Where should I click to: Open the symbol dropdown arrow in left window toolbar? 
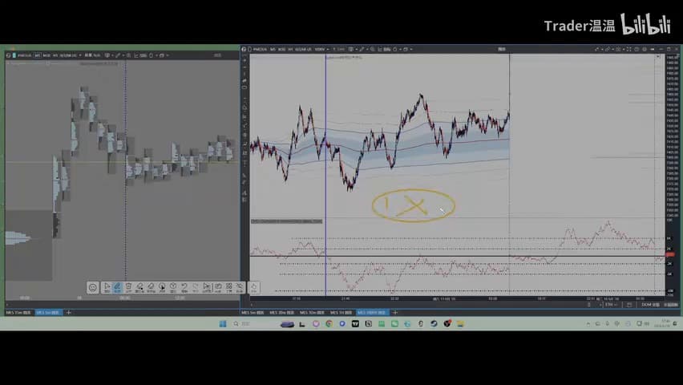click(80, 55)
